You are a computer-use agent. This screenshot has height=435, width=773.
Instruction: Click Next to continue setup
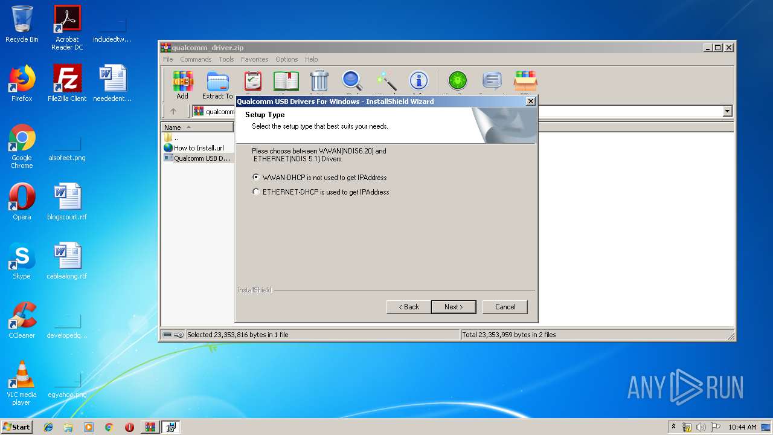click(454, 307)
